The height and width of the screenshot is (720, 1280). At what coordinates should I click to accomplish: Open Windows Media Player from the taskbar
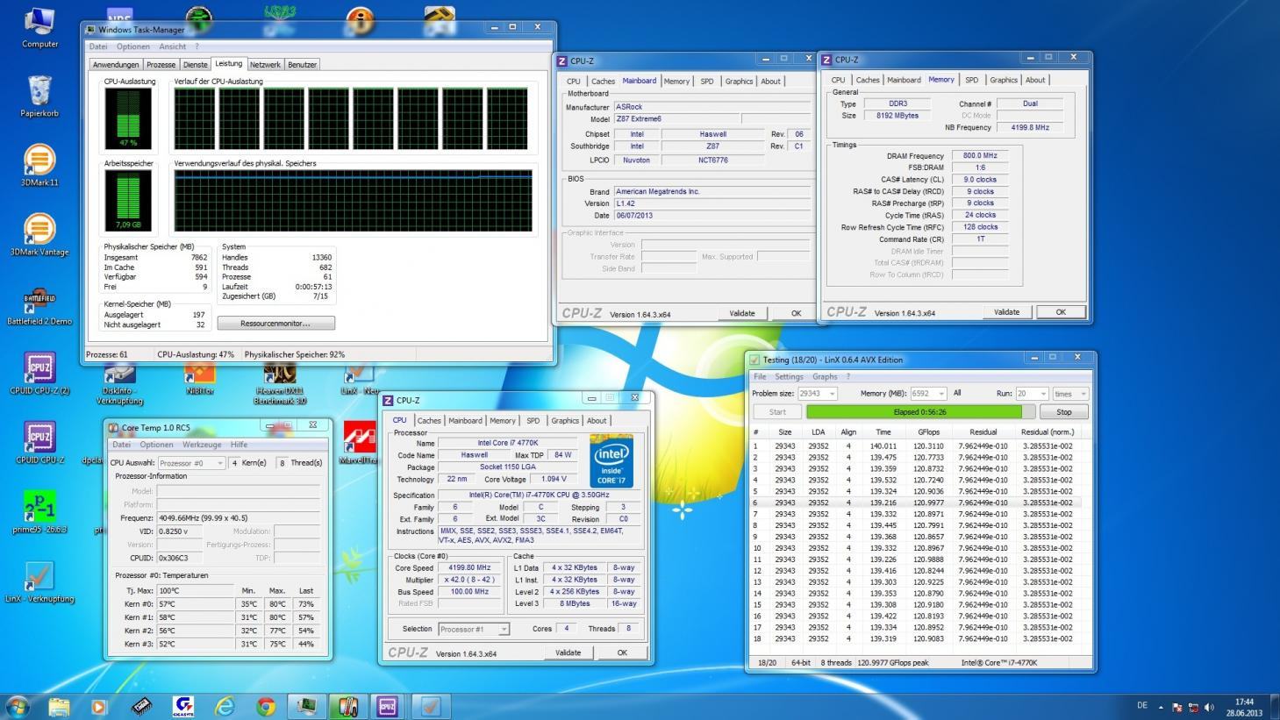(98, 706)
